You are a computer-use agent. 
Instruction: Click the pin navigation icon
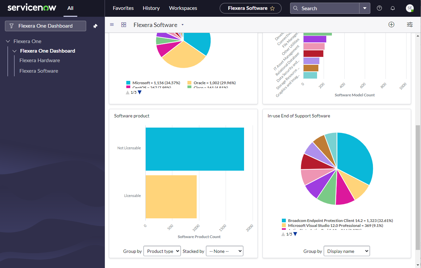click(x=95, y=26)
